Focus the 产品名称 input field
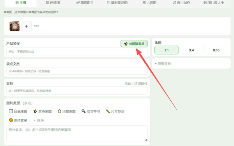 (x=77, y=51)
